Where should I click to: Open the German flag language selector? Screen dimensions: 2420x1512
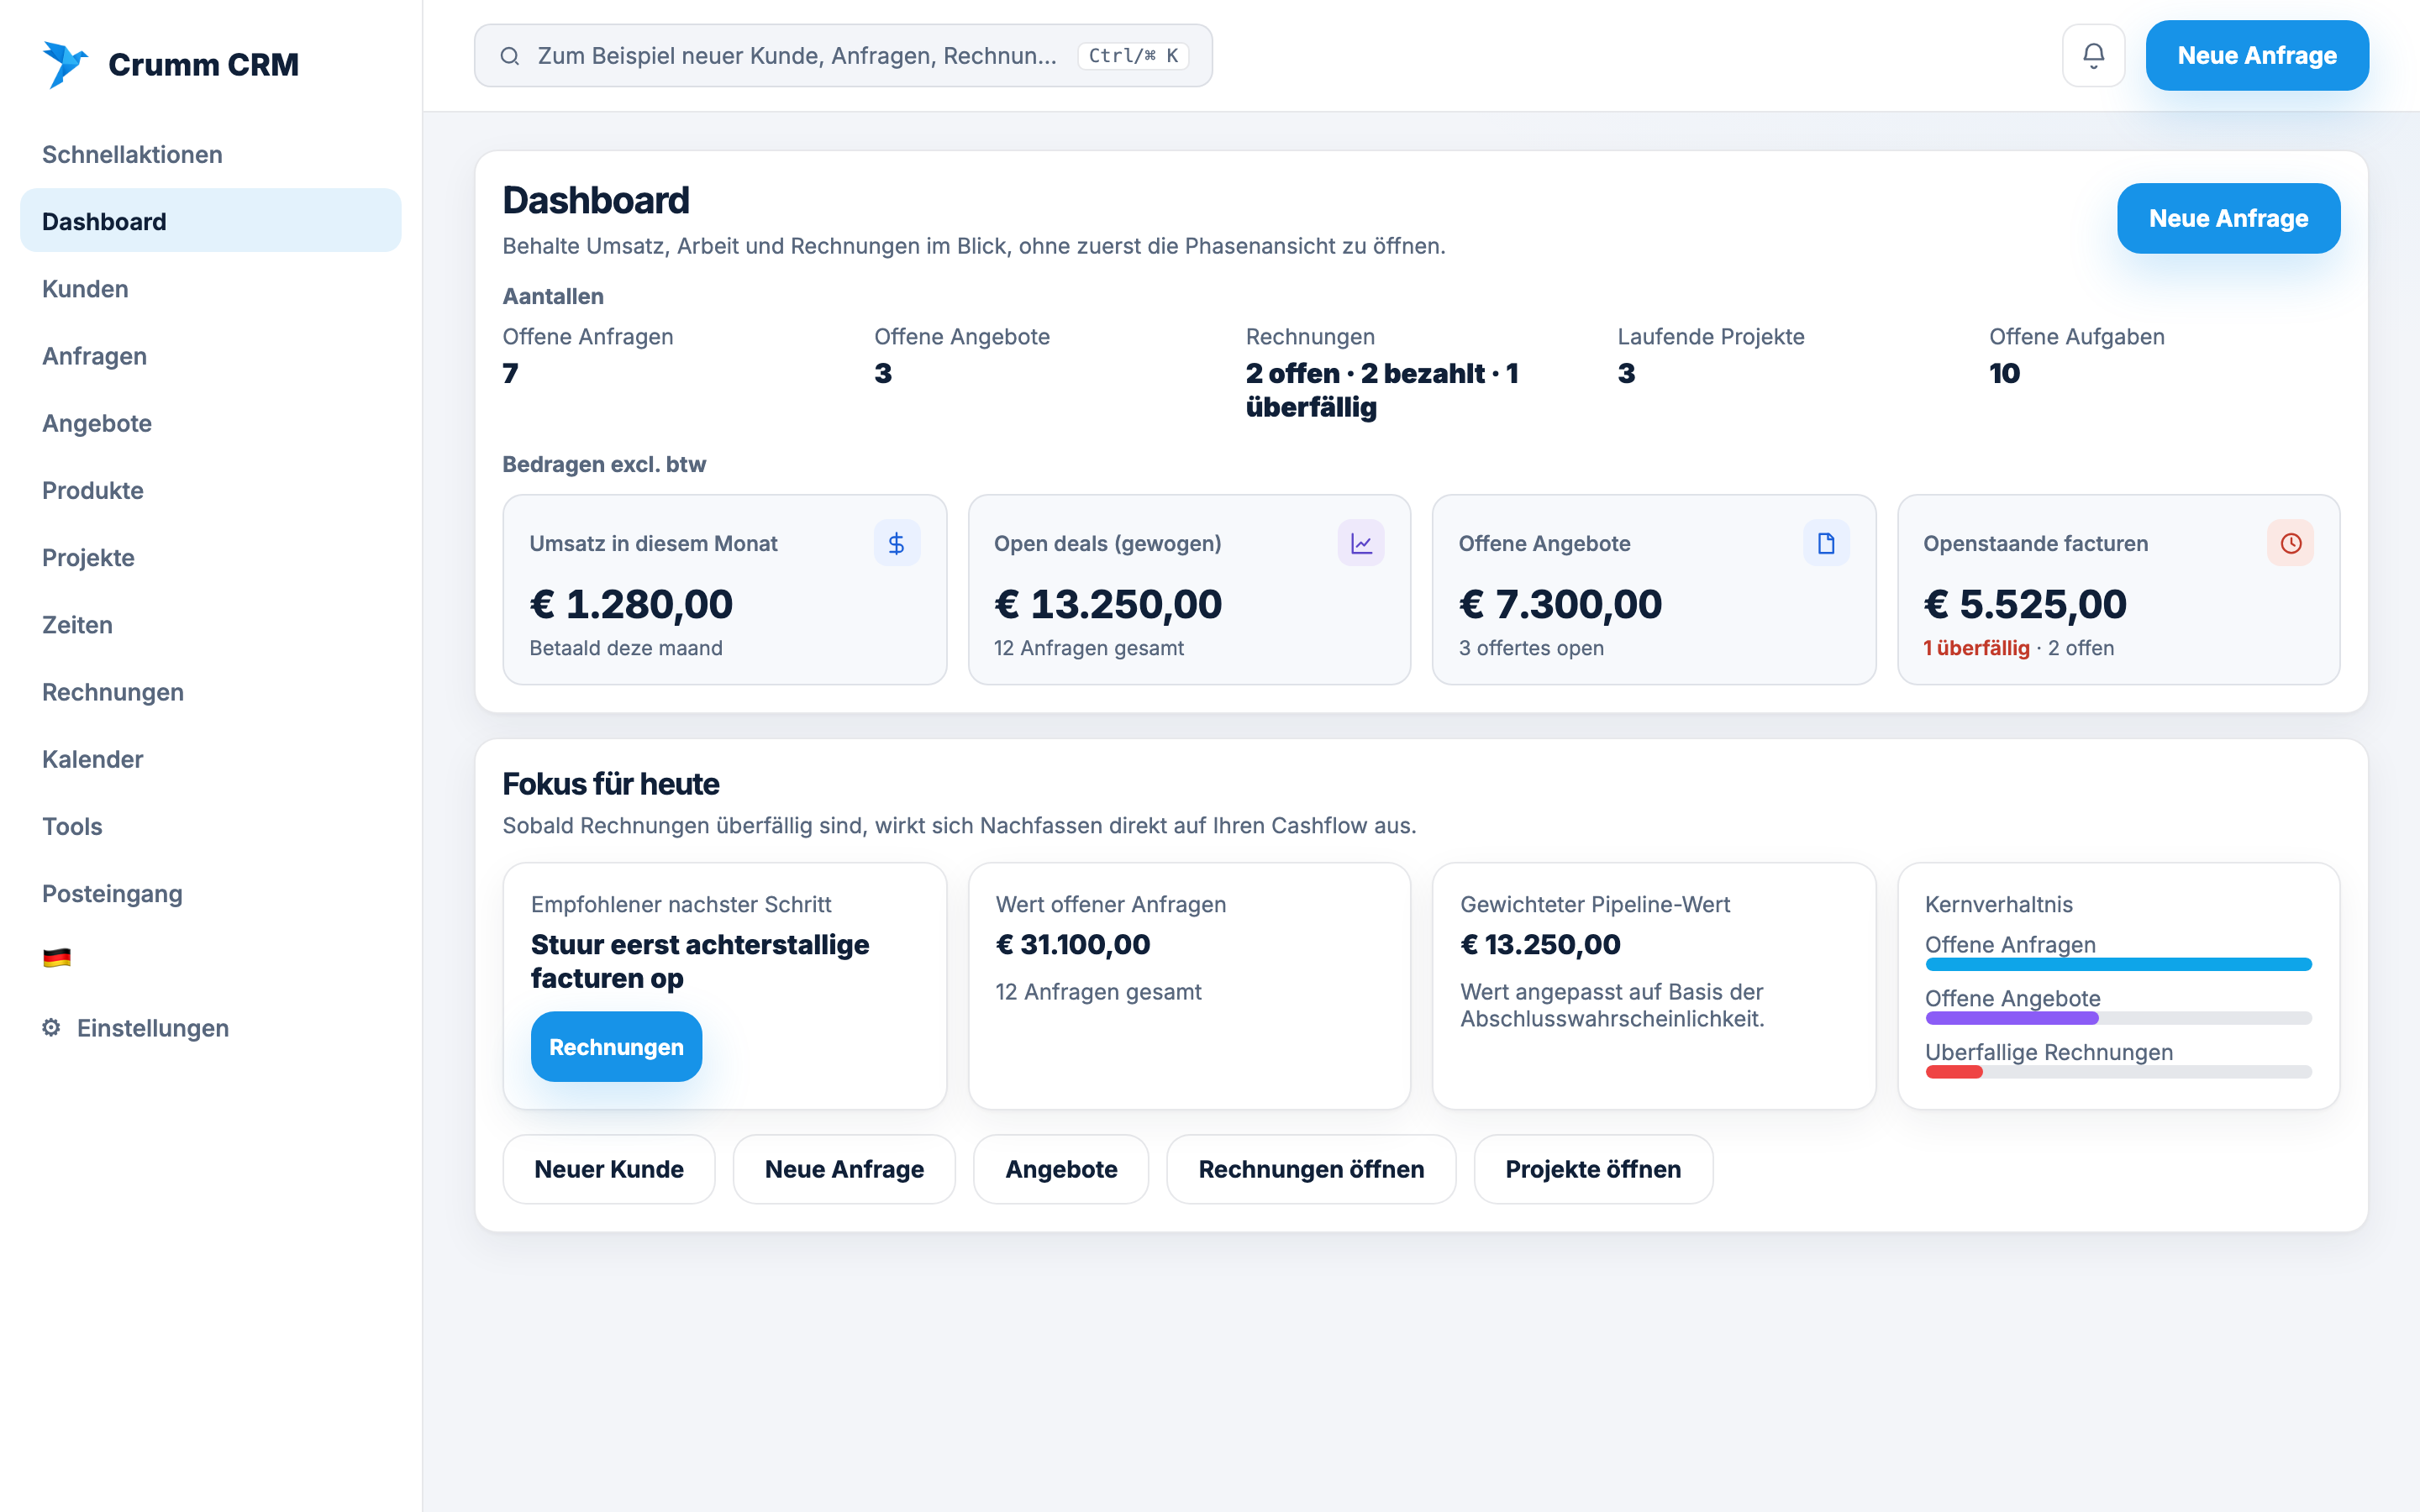(x=57, y=958)
